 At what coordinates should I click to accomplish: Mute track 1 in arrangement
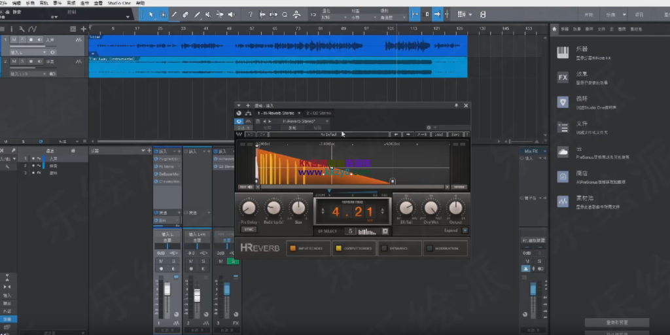point(14,40)
